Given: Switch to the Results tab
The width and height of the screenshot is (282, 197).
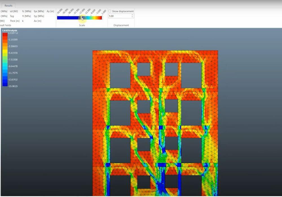Looking at the screenshot, I should point(8,5).
